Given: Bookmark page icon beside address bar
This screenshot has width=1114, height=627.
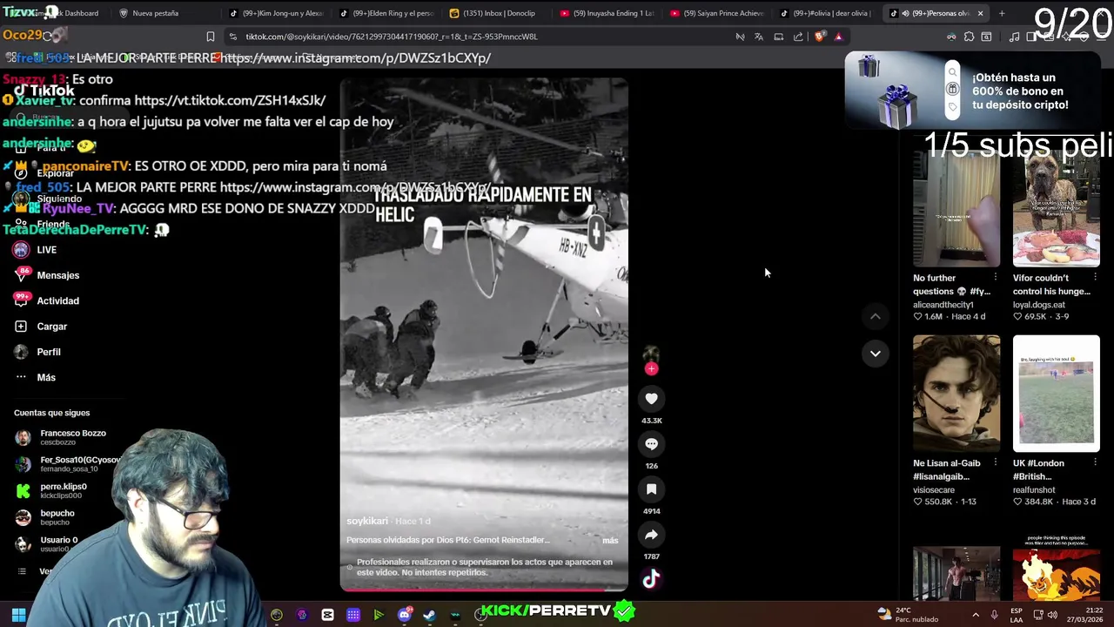Looking at the screenshot, I should 210,37.
